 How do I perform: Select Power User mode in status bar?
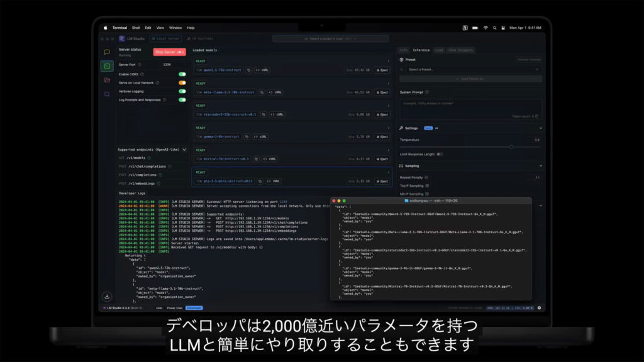pyautogui.click(x=175, y=308)
